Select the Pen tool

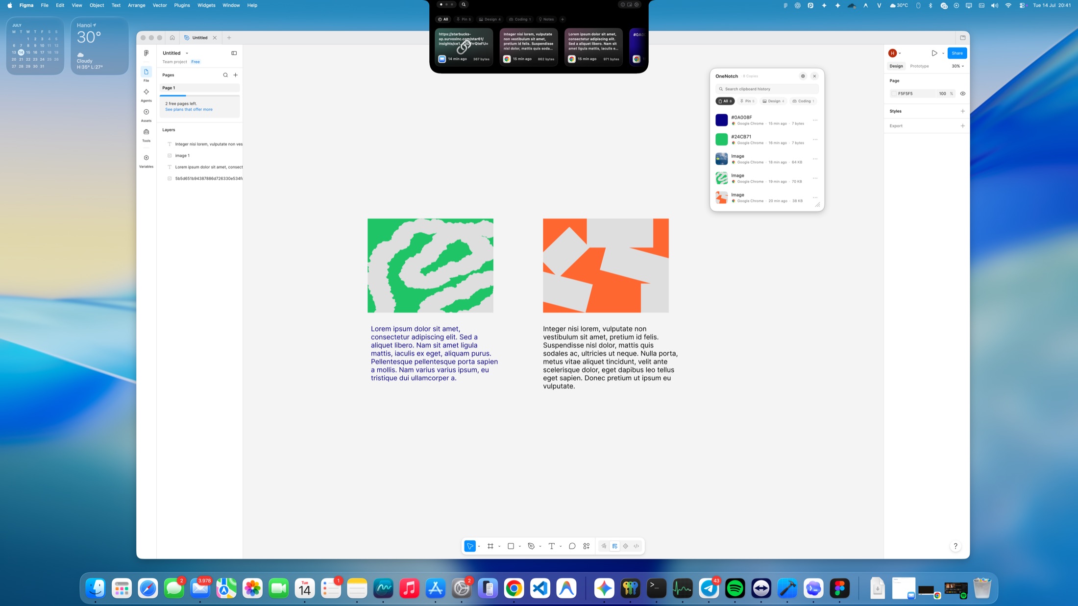(x=531, y=546)
